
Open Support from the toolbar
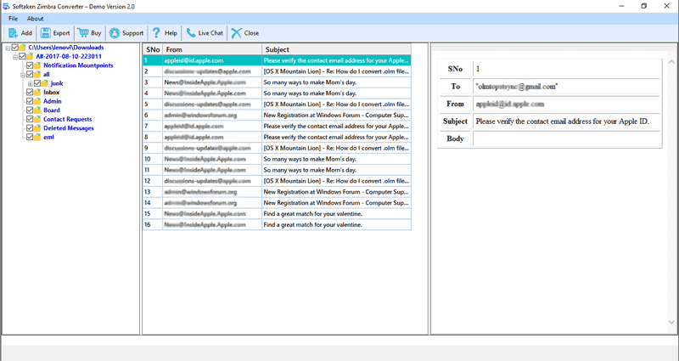(115, 33)
